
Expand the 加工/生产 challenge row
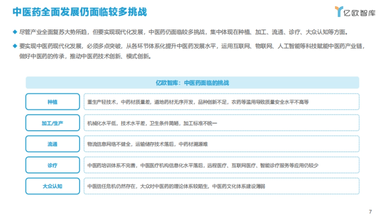(x=221, y=123)
